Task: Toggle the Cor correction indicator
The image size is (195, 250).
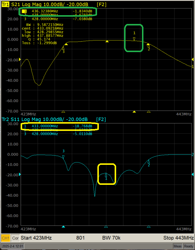Action: [15, 238]
